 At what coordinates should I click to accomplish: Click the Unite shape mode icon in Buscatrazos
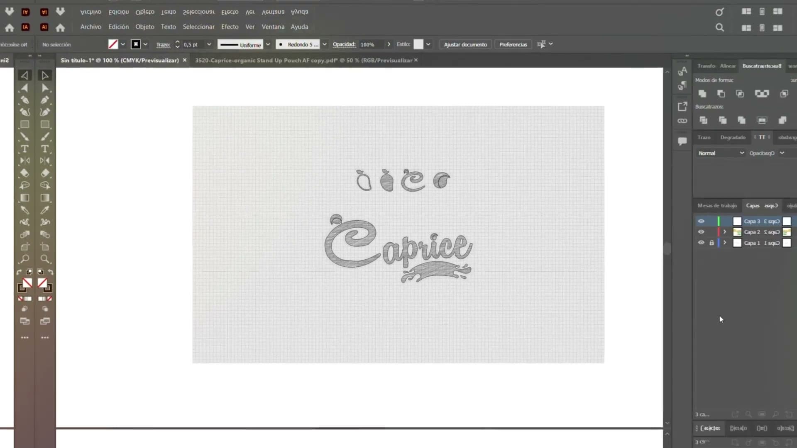(702, 94)
